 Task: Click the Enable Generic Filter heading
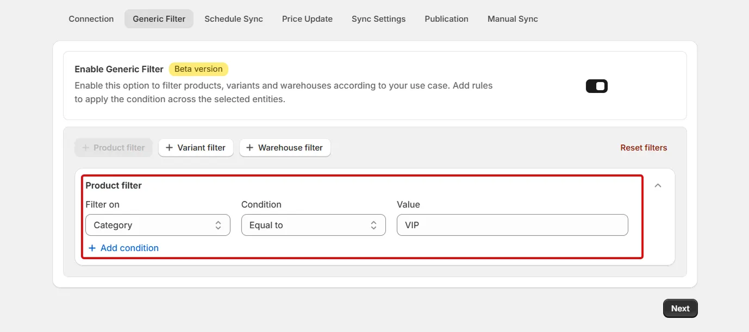tap(119, 69)
